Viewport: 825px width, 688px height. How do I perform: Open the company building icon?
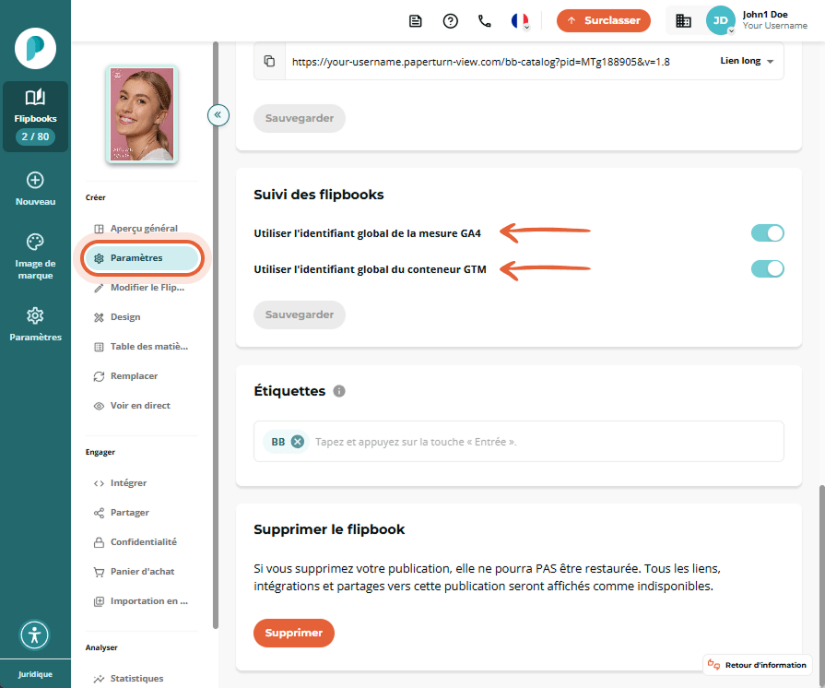(683, 21)
